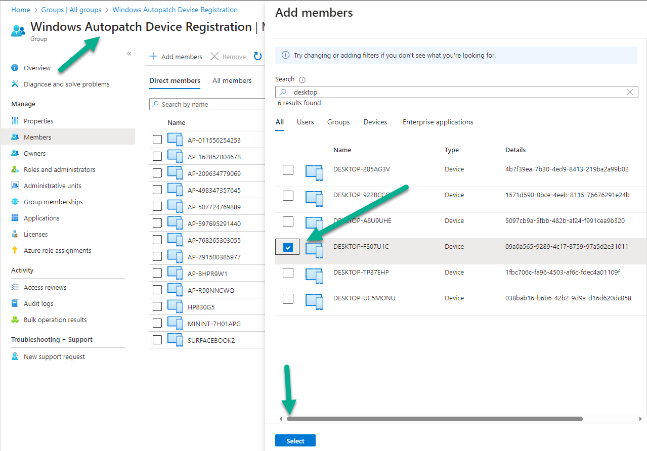Tick the checkbox for AP-BHPR9W1
Image resolution: width=647 pixels, height=451 pixels.
[157, 273]
